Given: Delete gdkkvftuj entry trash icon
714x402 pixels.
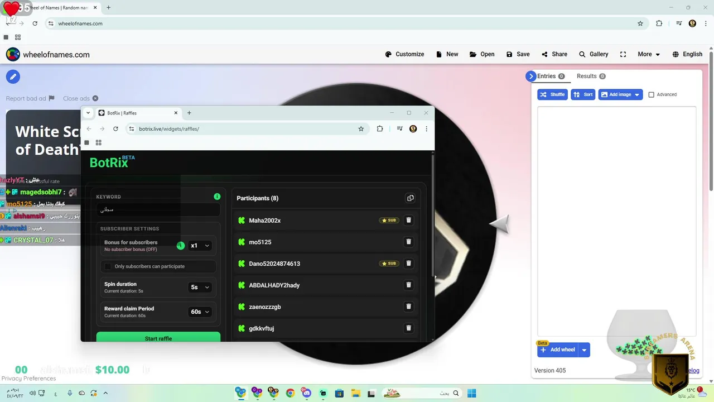Looking at the screenshot, I should pyautogui.click(x=408, y=328).
